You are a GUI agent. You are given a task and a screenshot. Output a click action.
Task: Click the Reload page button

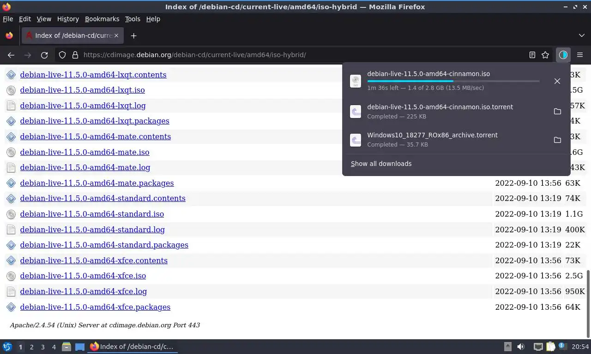pyautogui.click(x=44, y=55)
